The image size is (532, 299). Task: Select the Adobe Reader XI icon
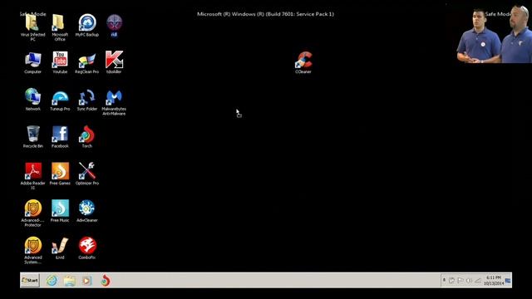coord(33,176)
